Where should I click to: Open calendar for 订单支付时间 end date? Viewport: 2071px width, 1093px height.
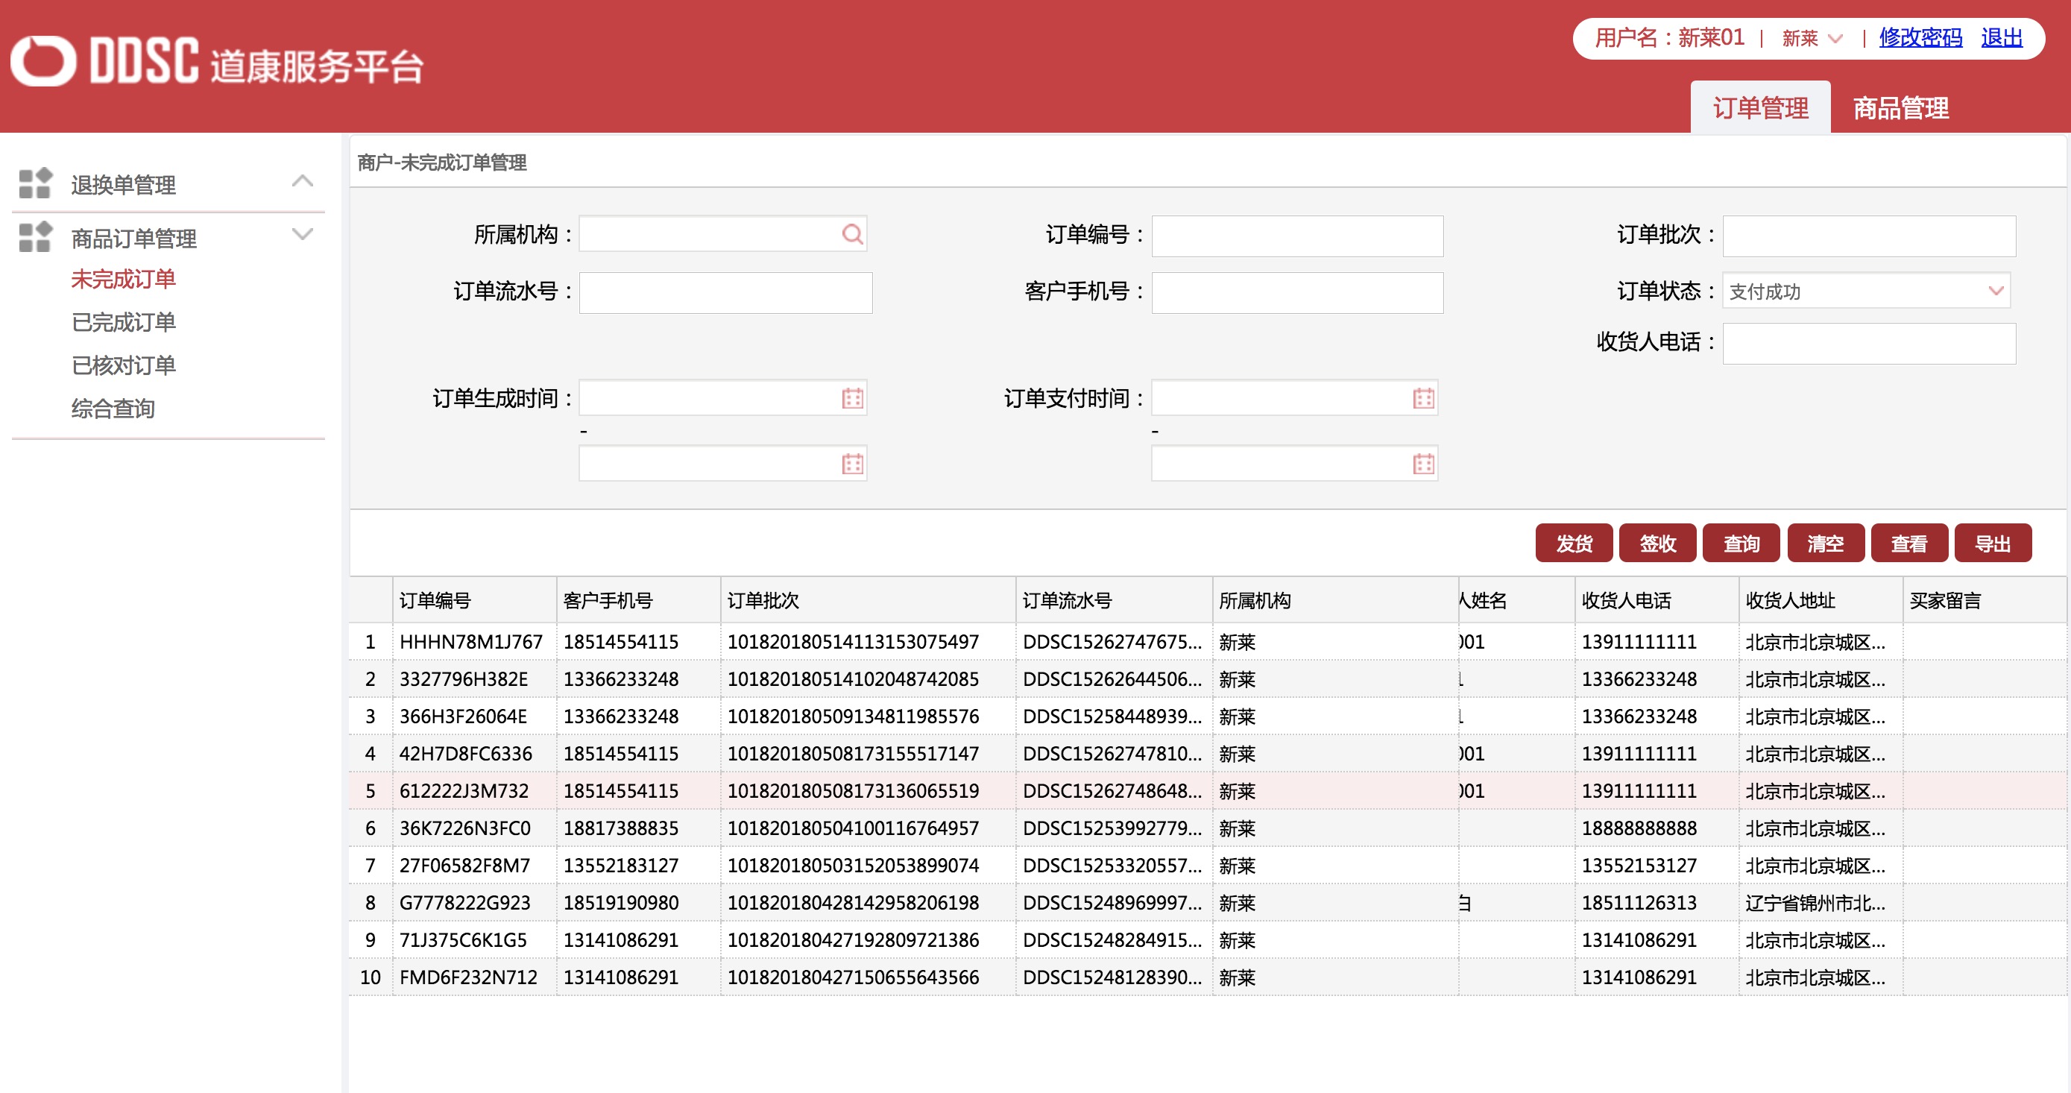tap(1423, 463)
